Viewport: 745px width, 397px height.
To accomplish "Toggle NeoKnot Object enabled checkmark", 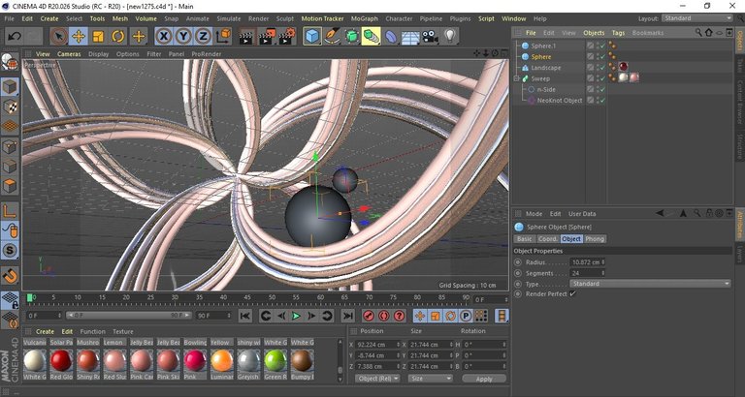I will [x=602, y=101].
